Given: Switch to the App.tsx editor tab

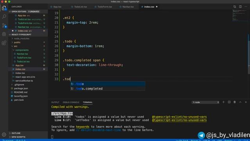Looking at the screenshot, I should click(x=57, y=7).
